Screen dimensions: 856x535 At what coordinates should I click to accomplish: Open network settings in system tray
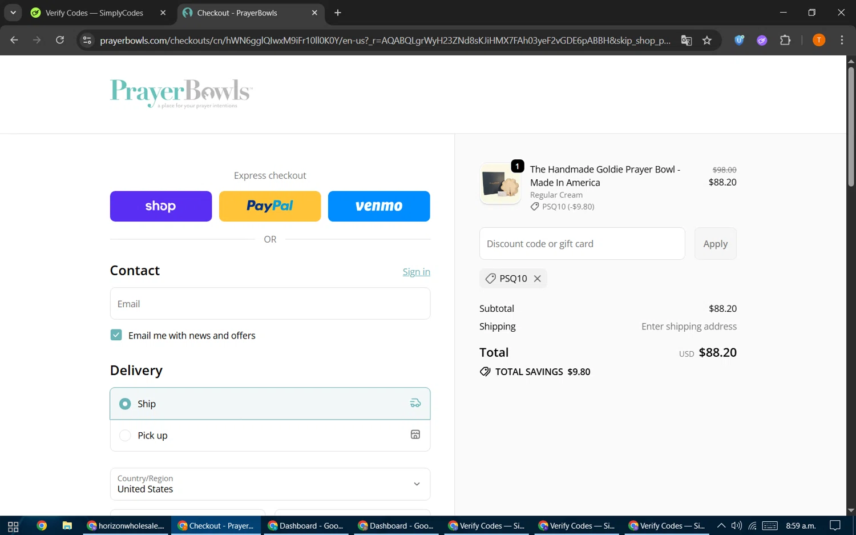coord(753,526)
